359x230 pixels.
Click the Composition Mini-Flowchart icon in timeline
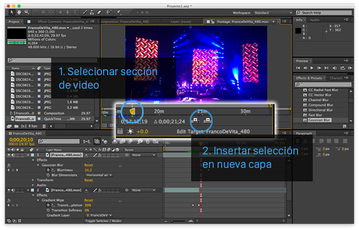[x=87, y=142]
